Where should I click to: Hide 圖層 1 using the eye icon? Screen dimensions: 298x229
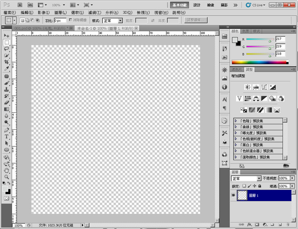233,195
